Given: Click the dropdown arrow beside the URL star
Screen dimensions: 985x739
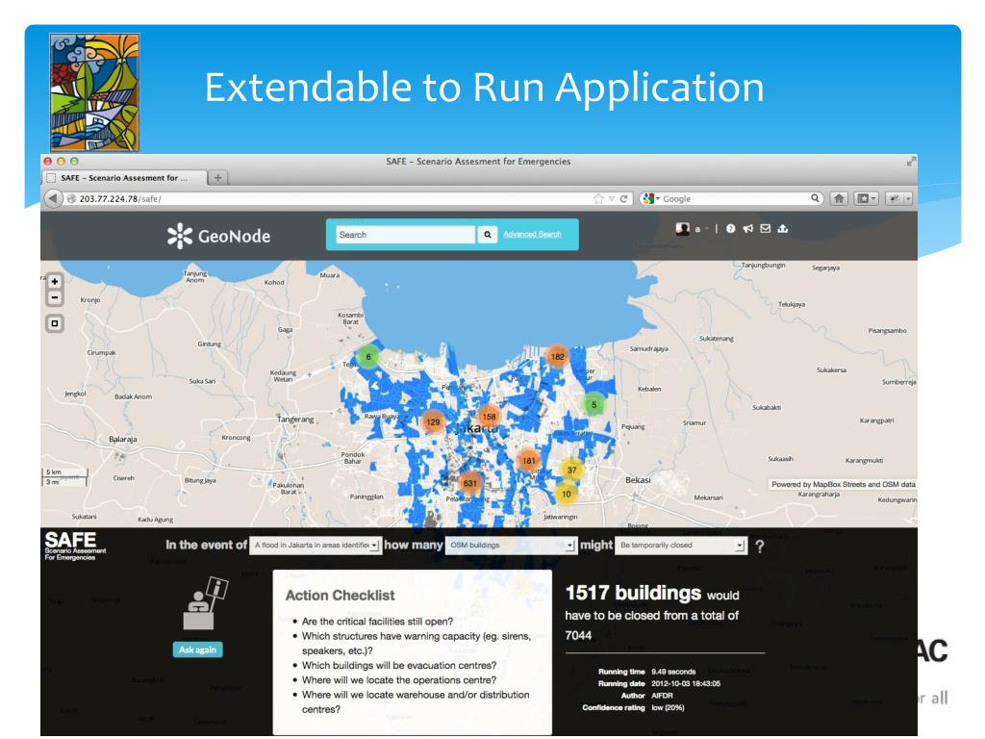Looking at the screenshot, I should coord(611,198).
